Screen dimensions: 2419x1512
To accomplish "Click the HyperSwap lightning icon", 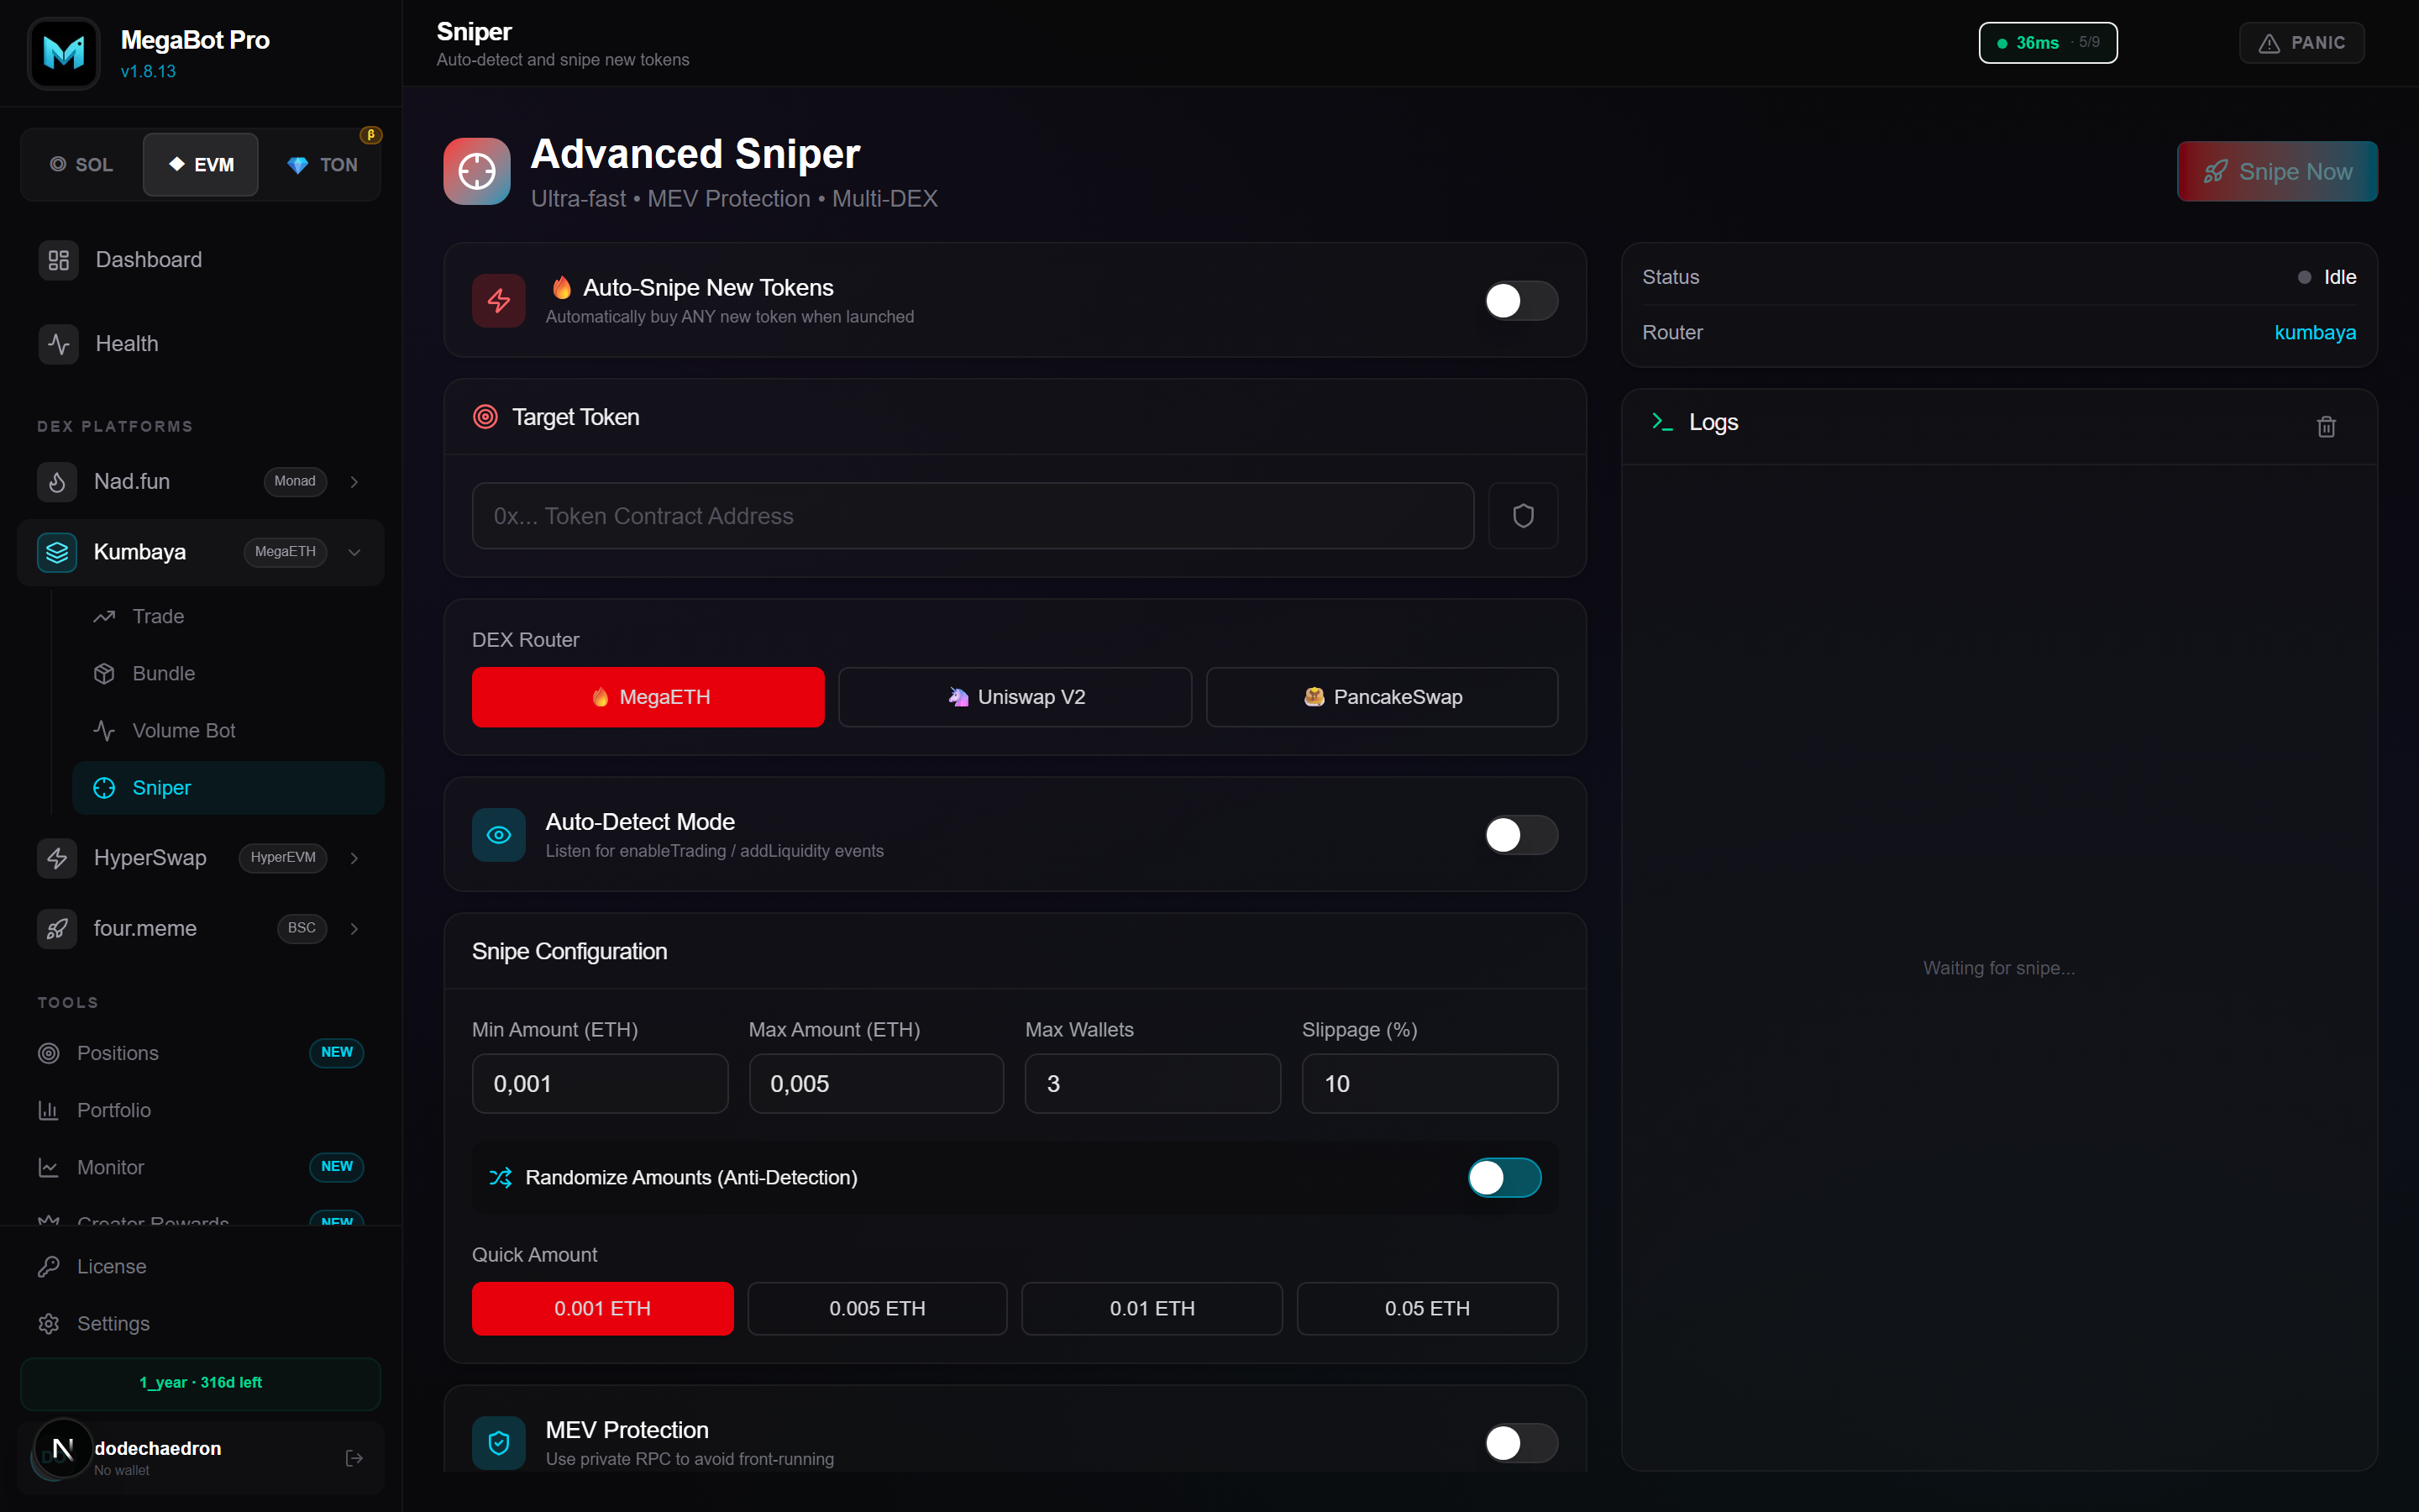I will 57,858.
